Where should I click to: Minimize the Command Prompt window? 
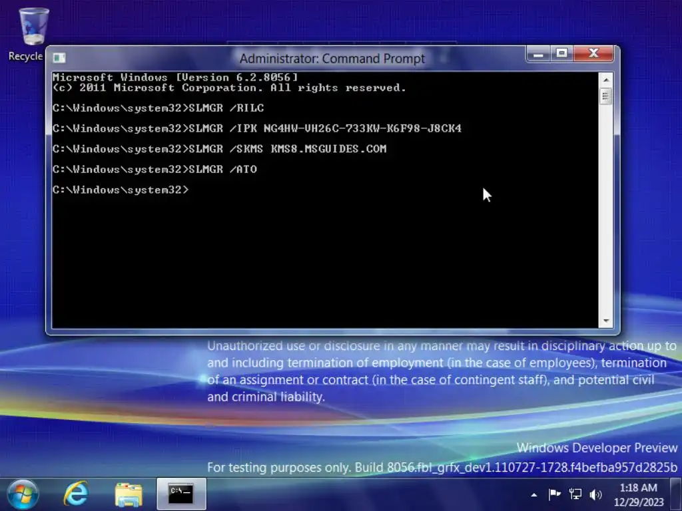[538, 55]
